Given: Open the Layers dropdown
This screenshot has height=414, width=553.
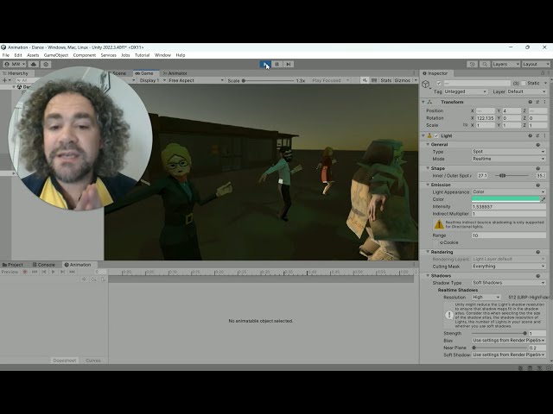Looking at the screenshot, I should tap(505, 64).
